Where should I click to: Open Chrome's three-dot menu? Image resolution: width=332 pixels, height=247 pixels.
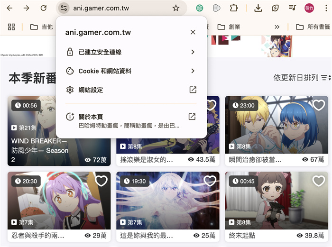[x=326, y=8]
